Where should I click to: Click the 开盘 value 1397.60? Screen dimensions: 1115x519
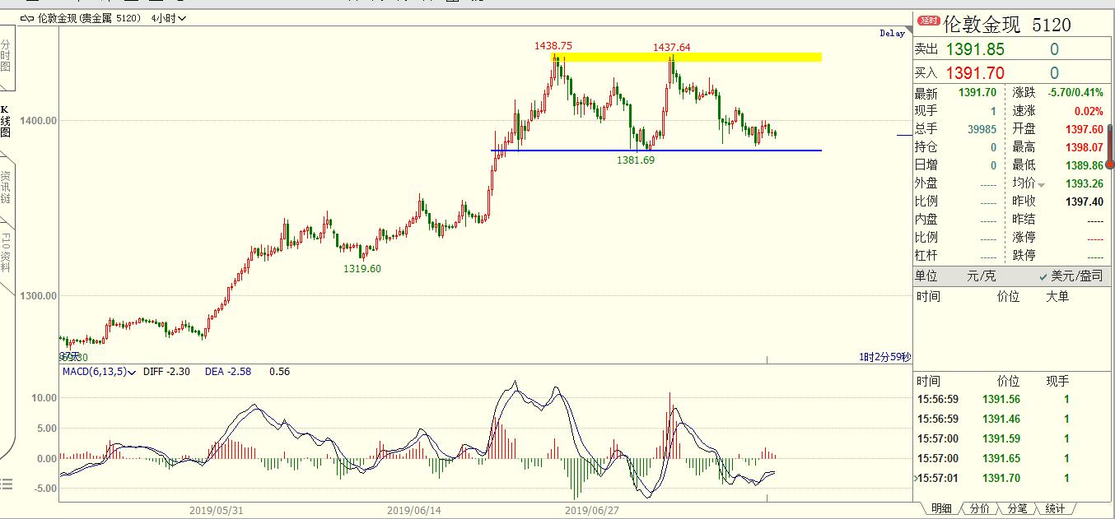1084,129
